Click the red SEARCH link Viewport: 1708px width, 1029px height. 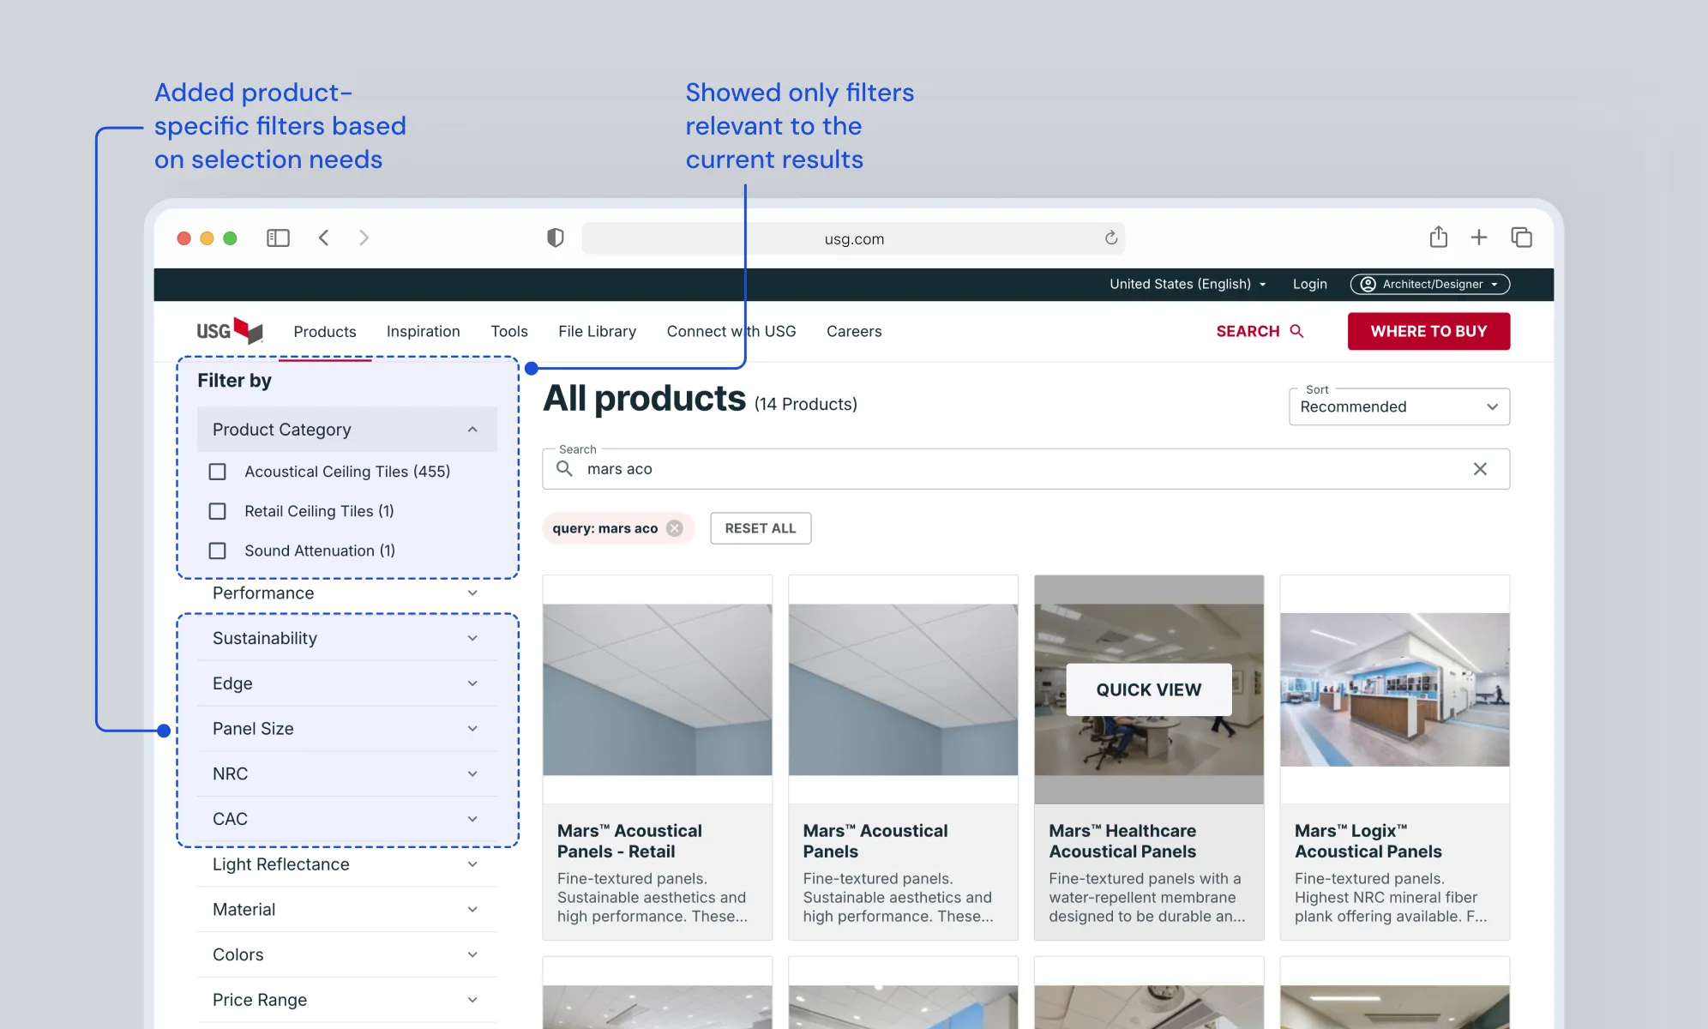point(1260,331)
